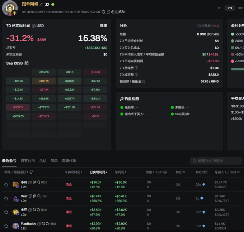Add a note for the Dust token

pyautogui.click(x=35, y=196)
